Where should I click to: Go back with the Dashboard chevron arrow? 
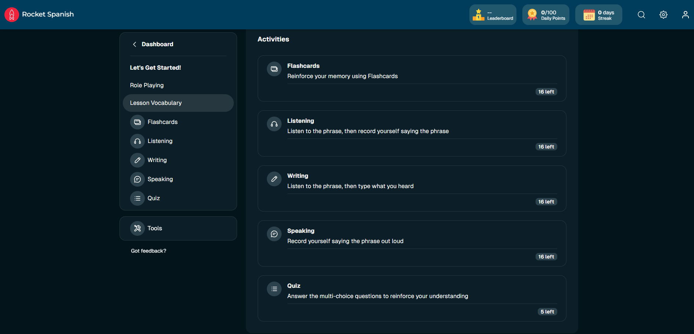pyautogui.click(x=135, y=44)
